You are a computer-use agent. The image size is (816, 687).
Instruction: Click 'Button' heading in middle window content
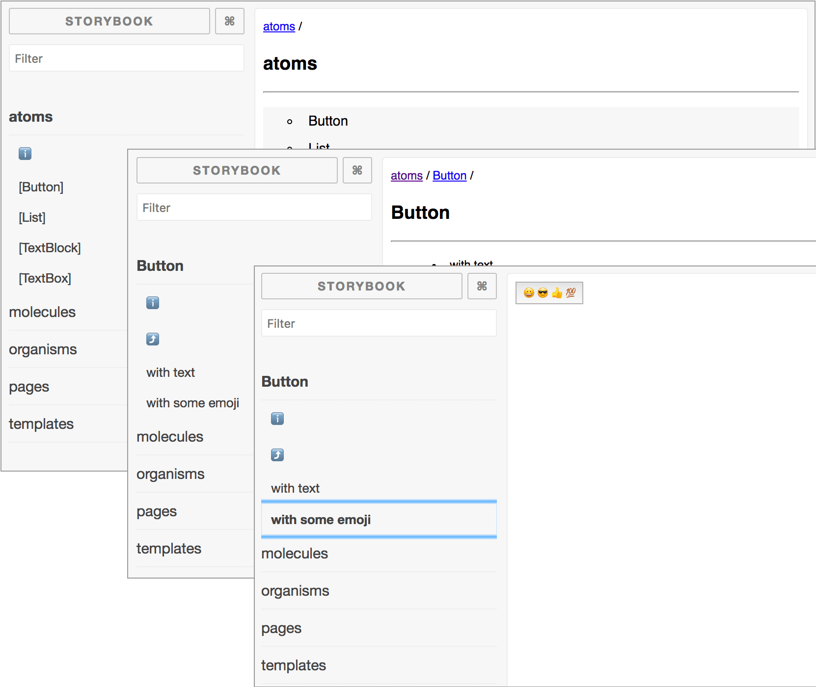point(420,213)
